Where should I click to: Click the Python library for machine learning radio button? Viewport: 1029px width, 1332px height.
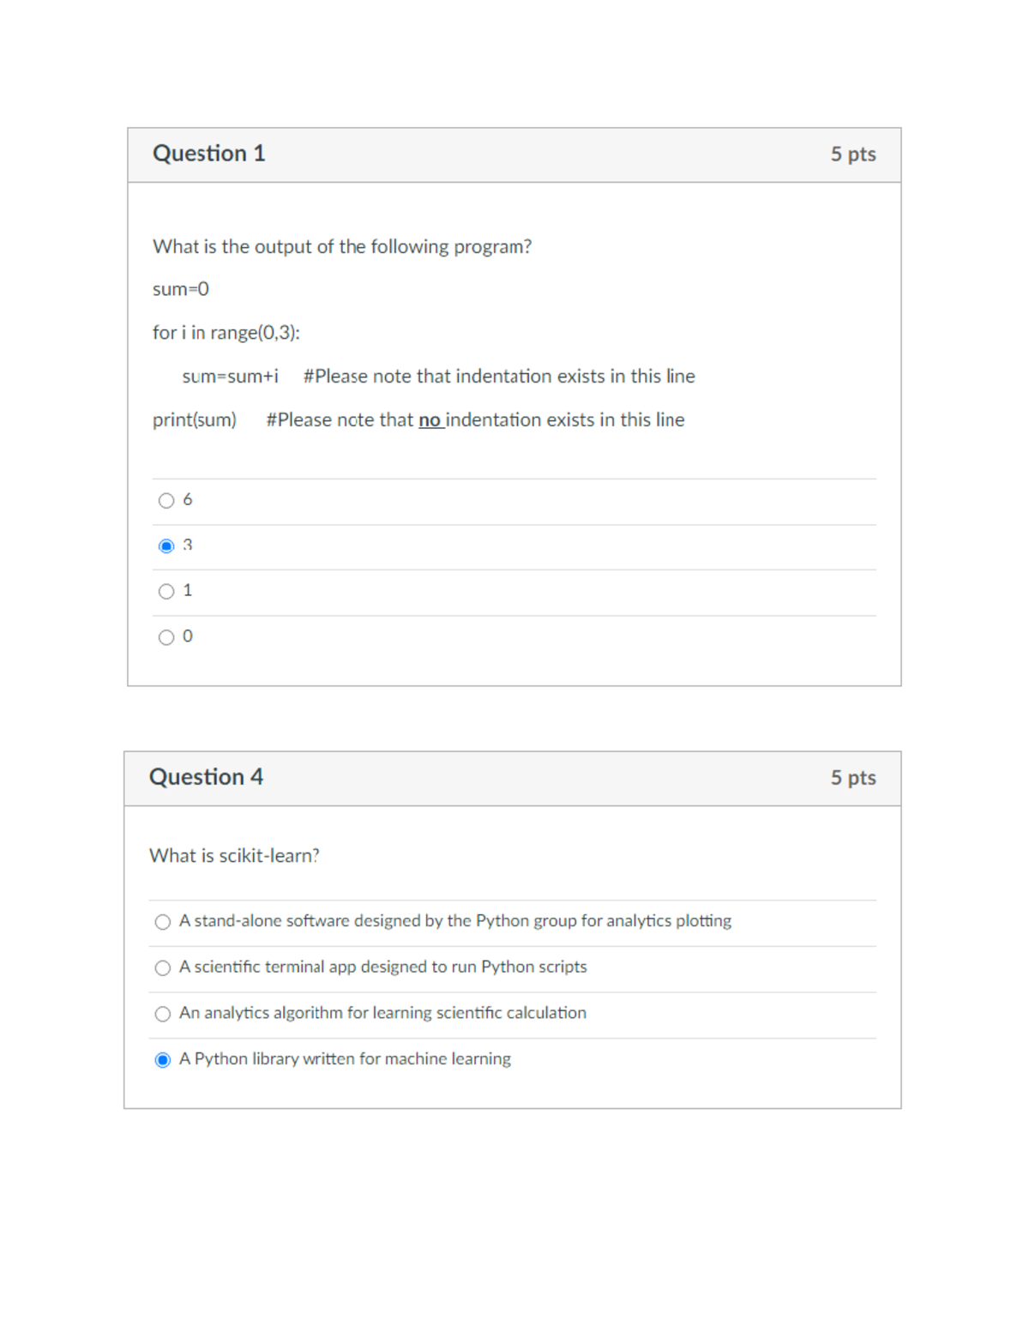pos(163,1060)
